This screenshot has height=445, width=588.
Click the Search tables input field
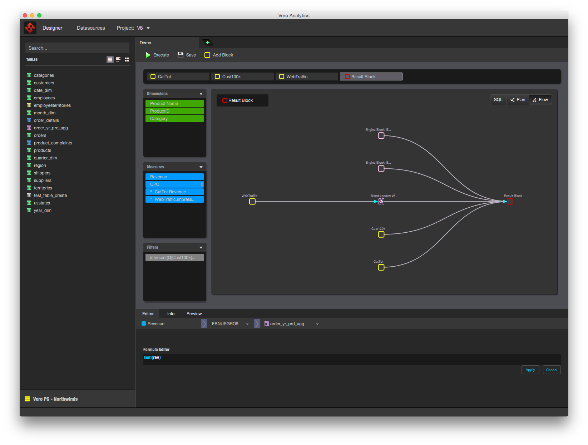point(77,48)
